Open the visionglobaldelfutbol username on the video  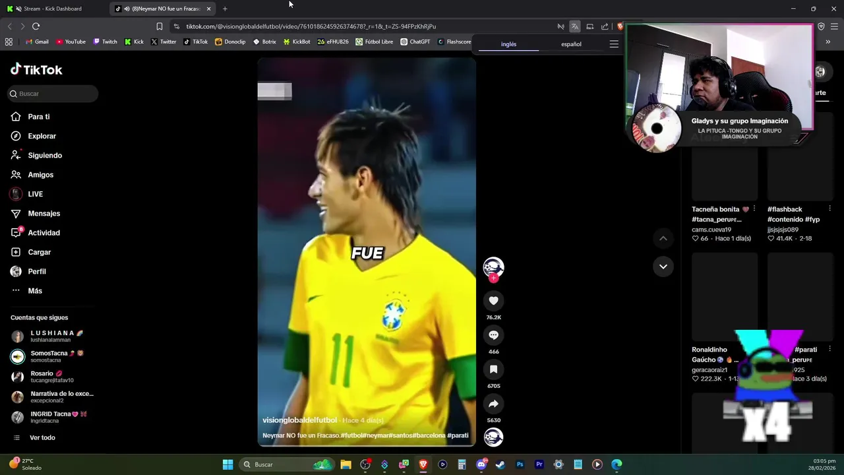pos(299,420)
